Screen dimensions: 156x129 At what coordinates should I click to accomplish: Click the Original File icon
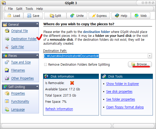tap(7, 31)
